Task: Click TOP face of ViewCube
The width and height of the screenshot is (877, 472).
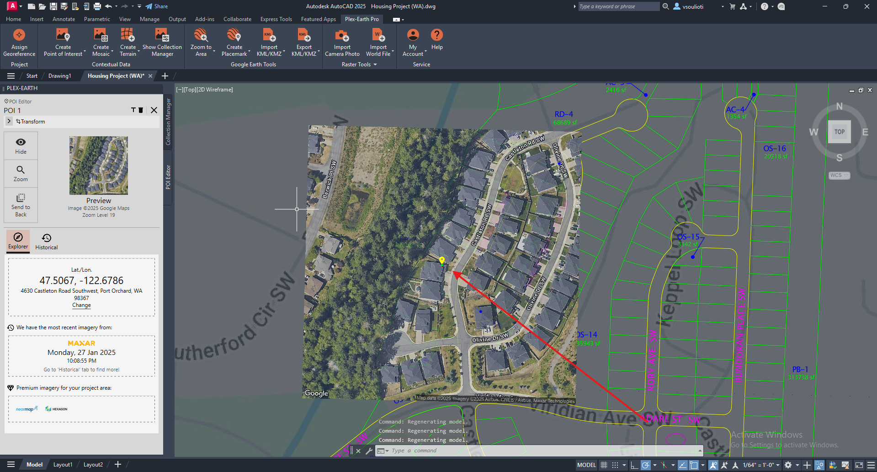Action: (840, 132)
